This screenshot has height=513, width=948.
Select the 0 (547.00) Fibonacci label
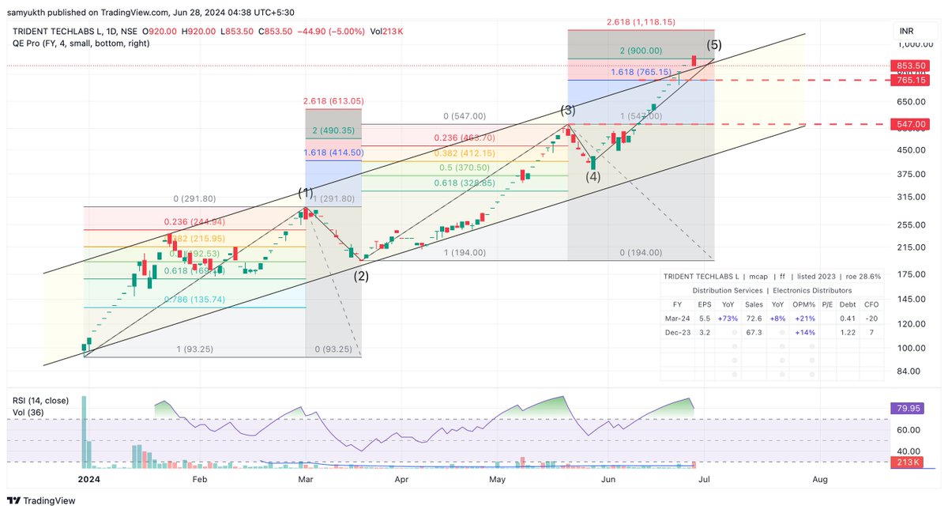(x=464, y=115)
